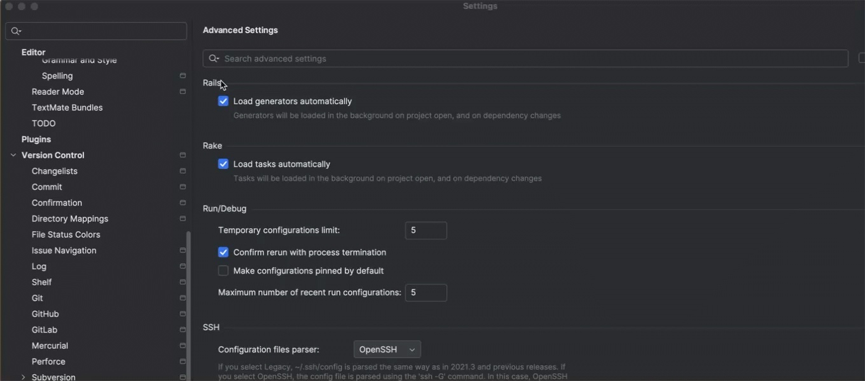Enable Make configurations pinned by default
This screenshot has width=865, height=381.
point(223,271)
